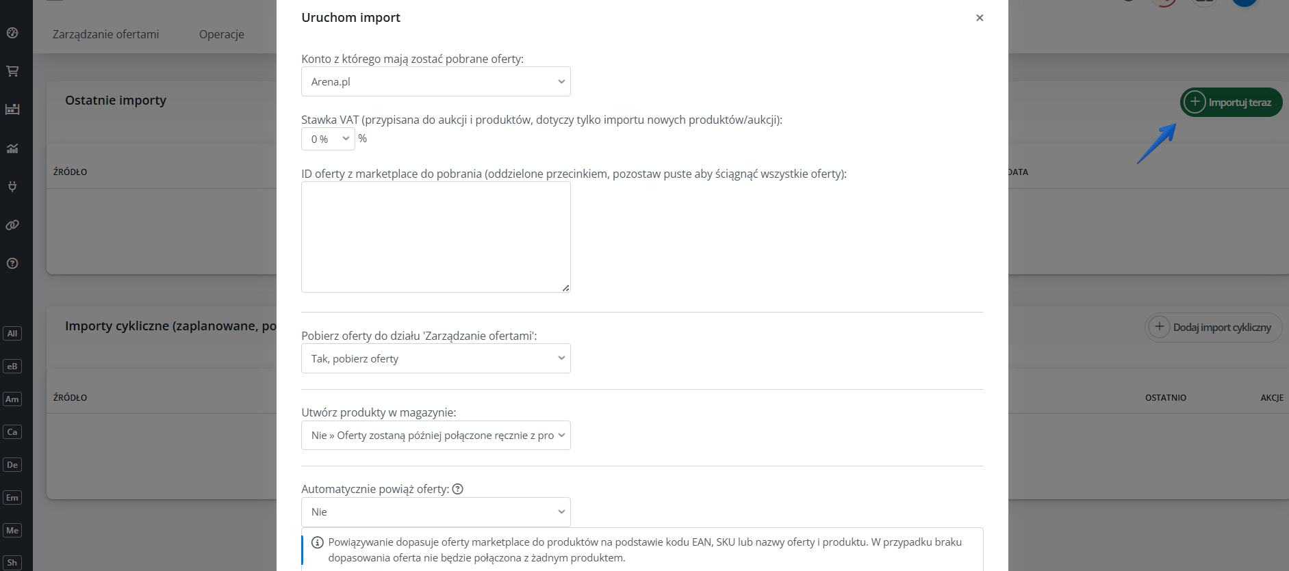Open the dashboard icon in sidebar
The image size is (1289, 571).
[x=12, y=33]
